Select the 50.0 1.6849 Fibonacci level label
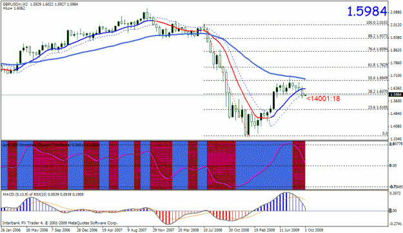 coord(378,78)
